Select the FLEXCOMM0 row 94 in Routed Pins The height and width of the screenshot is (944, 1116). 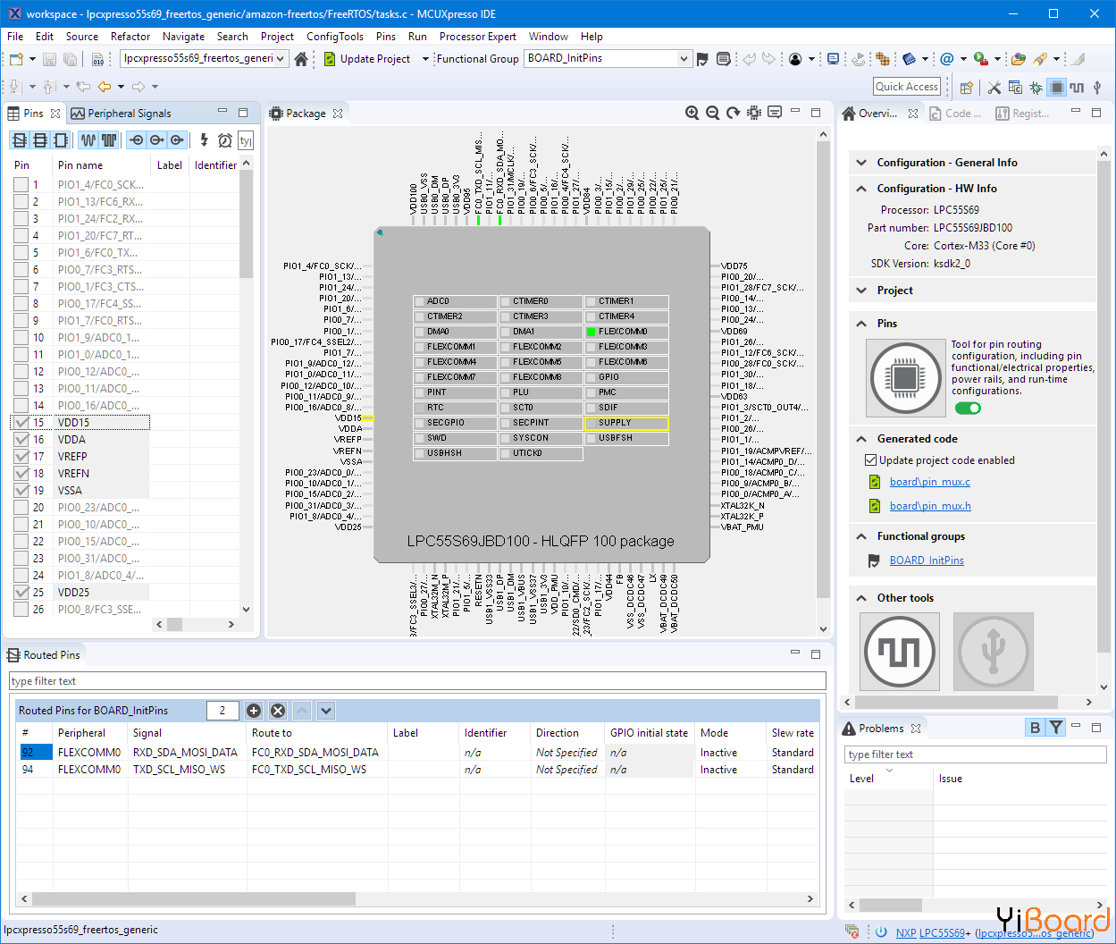[x=417, y=770]
